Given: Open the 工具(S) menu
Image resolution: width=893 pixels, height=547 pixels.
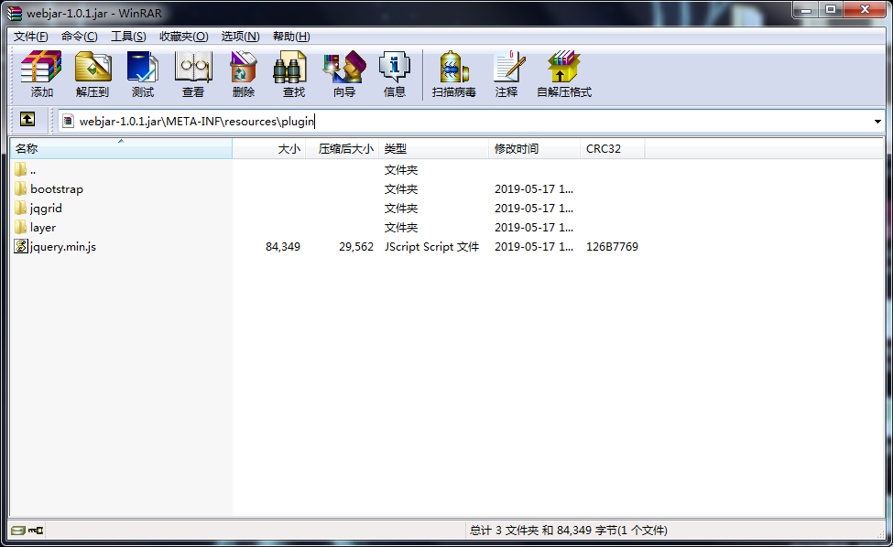Looking at the screenshot, I should coord(128,37).
